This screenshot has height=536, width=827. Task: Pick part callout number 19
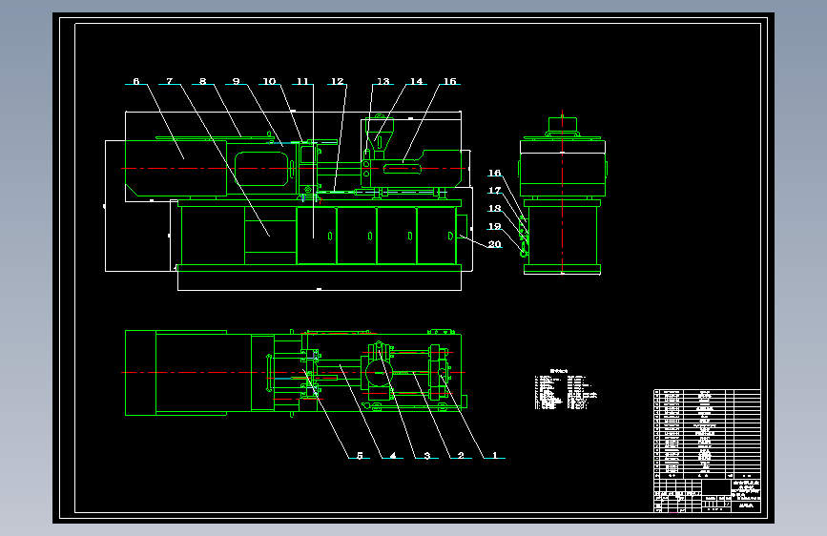click(494, 226)
